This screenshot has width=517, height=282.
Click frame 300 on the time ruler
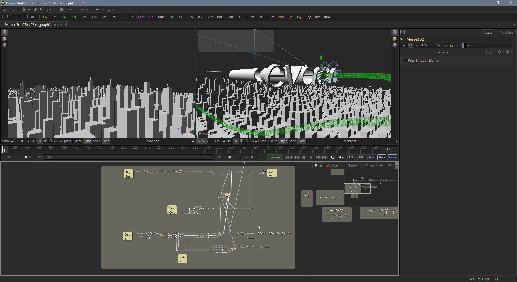[x=184, y=148]
